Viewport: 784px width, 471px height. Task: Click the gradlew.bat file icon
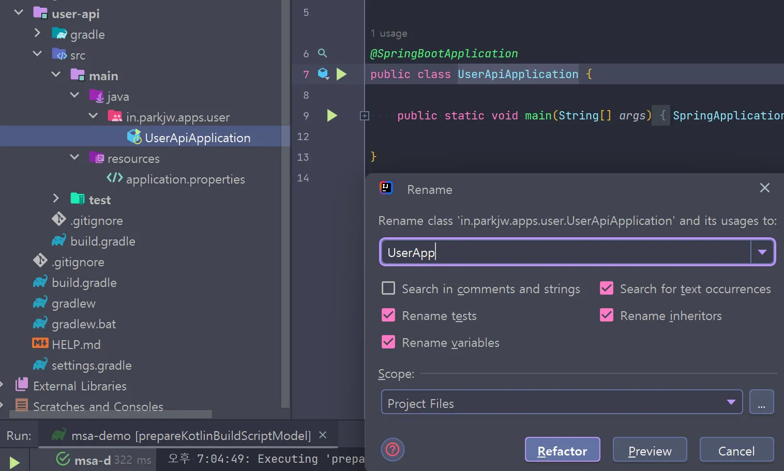(40, 323)
